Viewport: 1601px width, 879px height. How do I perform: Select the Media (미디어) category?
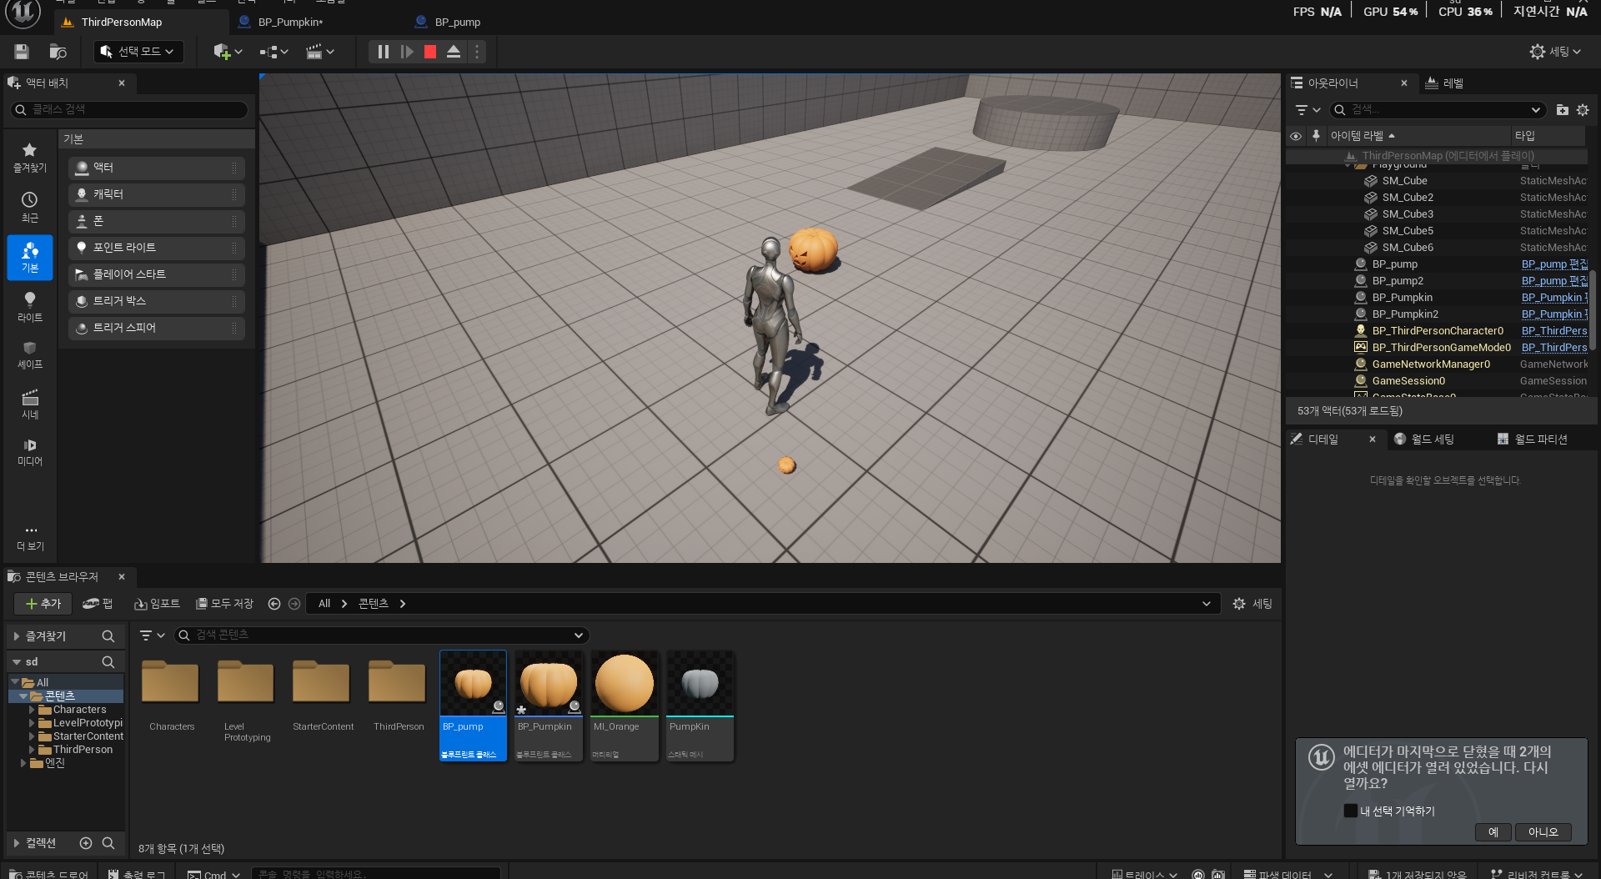point(29,453)
